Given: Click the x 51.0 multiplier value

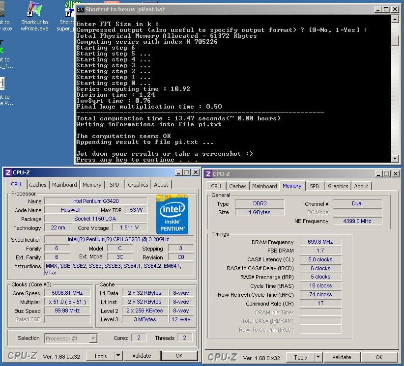Looking at the screenshot, I should click(x=67, y=302).
